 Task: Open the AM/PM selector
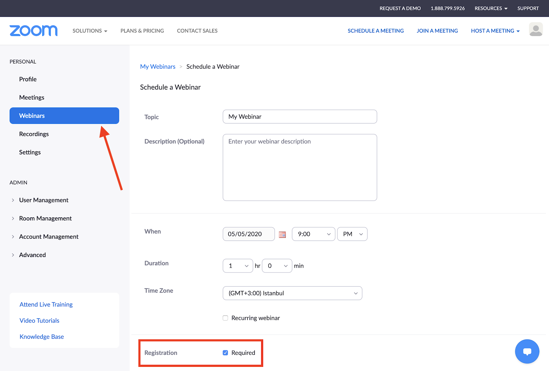pos(352,234)
